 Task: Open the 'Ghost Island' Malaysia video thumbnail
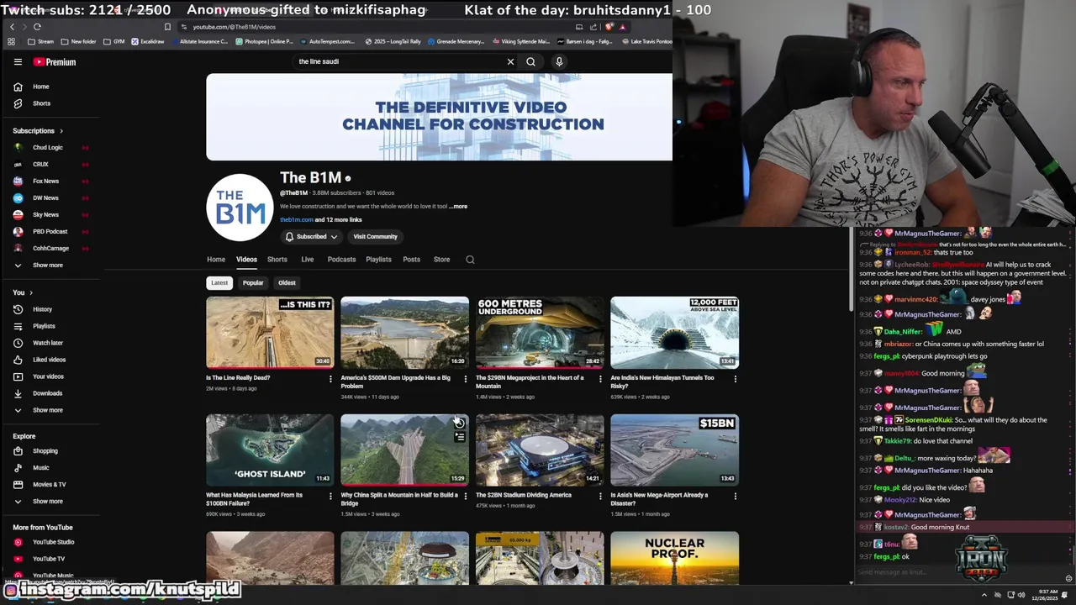point(270,450)
